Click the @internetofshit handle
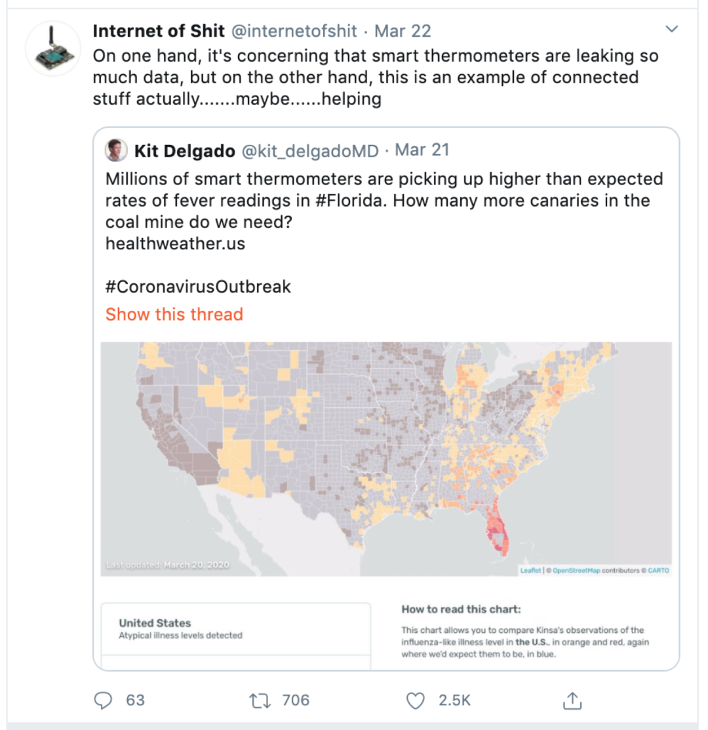The image size is (708, 730). pos(294,31)
